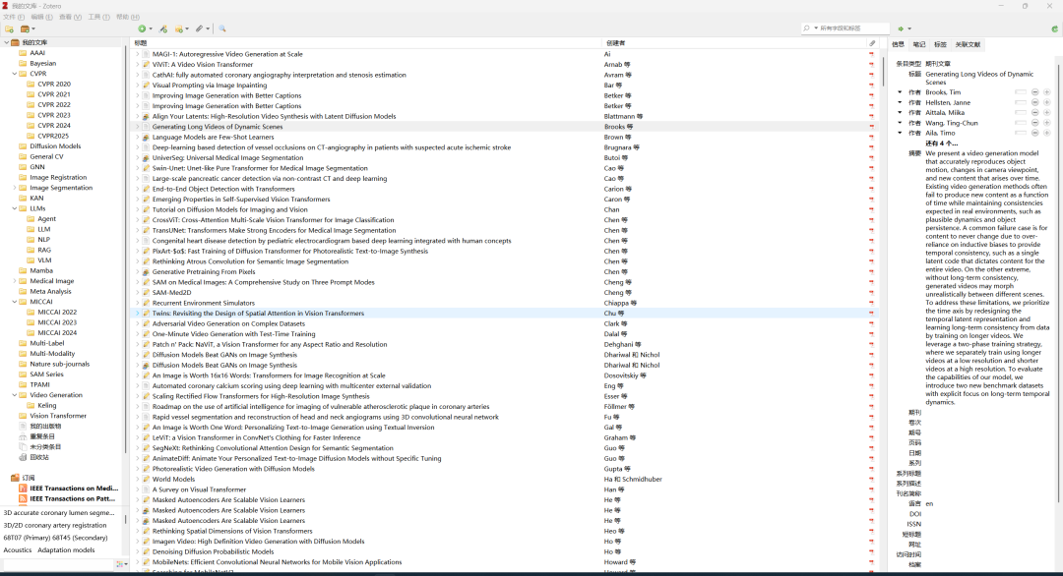The height and width of the screenshot is (576, 1063).
Task: Remove creator Hellsten, Janne with minus icon
Action: pos(1035,102)
